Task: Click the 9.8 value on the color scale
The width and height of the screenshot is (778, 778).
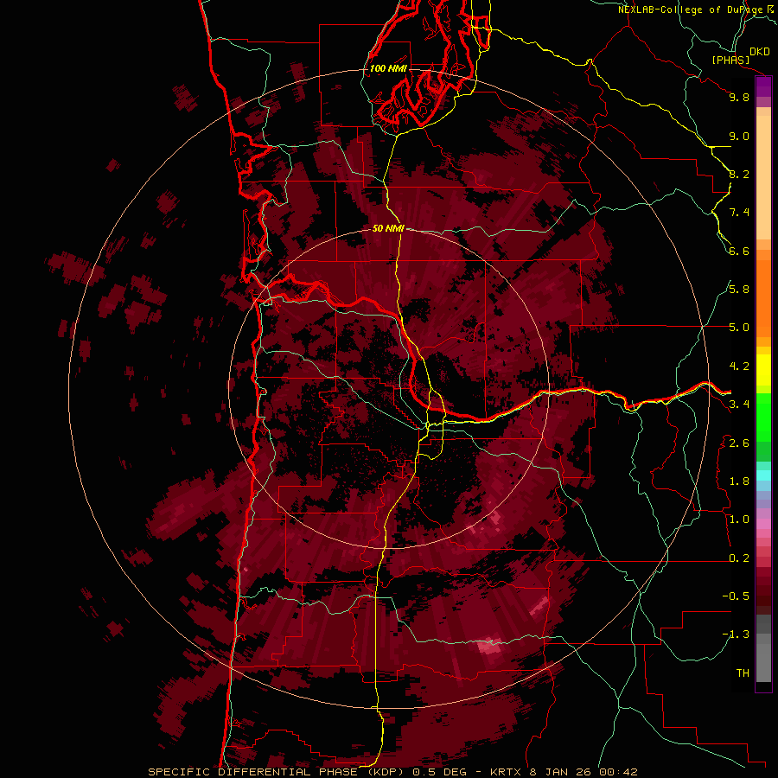Action: (739, 97)
